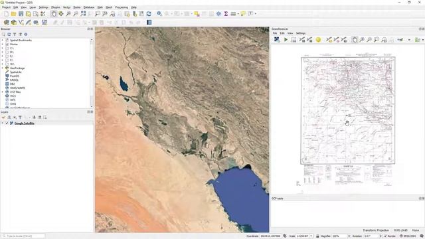Open the rightmost Georeferencer toolbar dropdown arrow

(x=422, y=40)
